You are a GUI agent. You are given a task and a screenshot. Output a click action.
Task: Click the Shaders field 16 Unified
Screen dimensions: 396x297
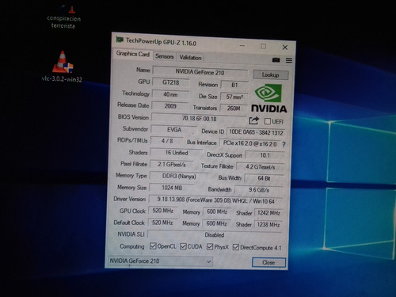177,153
